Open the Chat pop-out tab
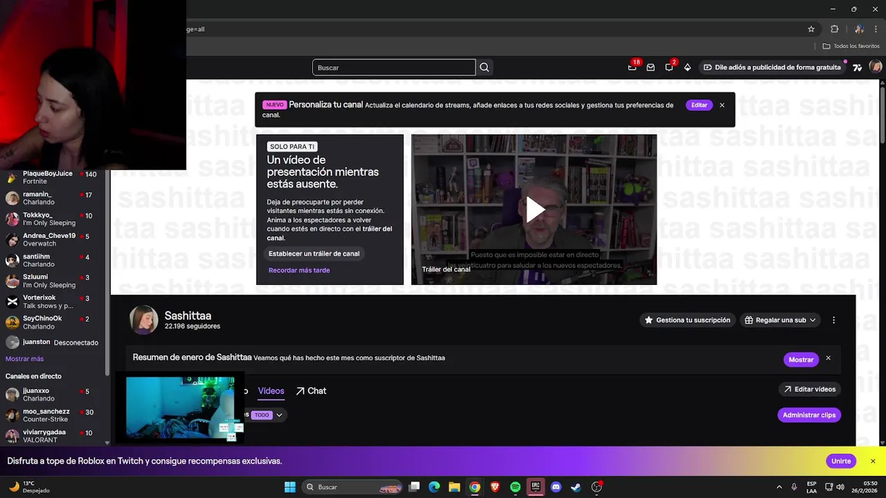 pyautogui.click(x=311, y=391)
